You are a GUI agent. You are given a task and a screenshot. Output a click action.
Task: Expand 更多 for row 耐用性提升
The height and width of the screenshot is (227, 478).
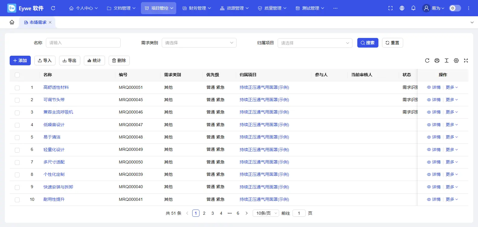[452, 199]
